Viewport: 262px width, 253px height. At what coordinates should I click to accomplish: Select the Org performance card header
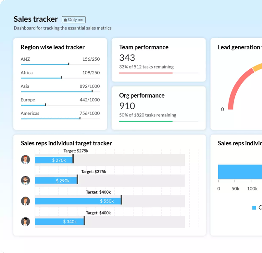(x=142, y=95)
